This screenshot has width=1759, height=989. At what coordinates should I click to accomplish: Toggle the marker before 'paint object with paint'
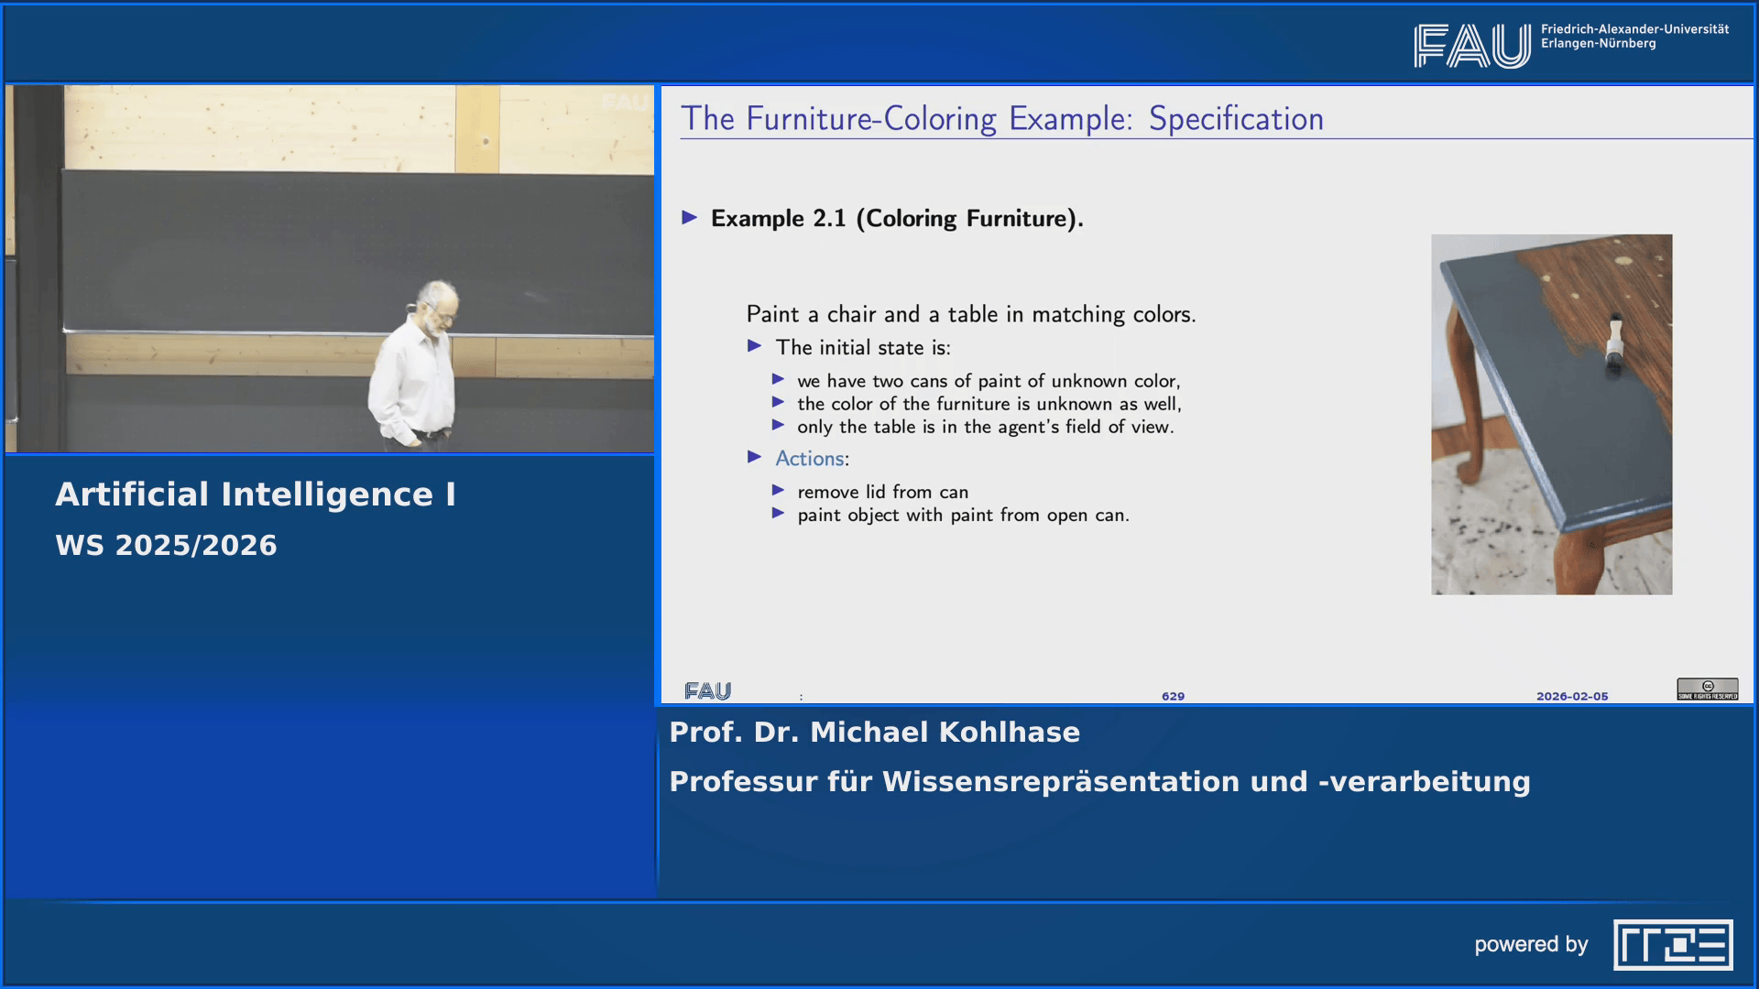coord(780,515)
